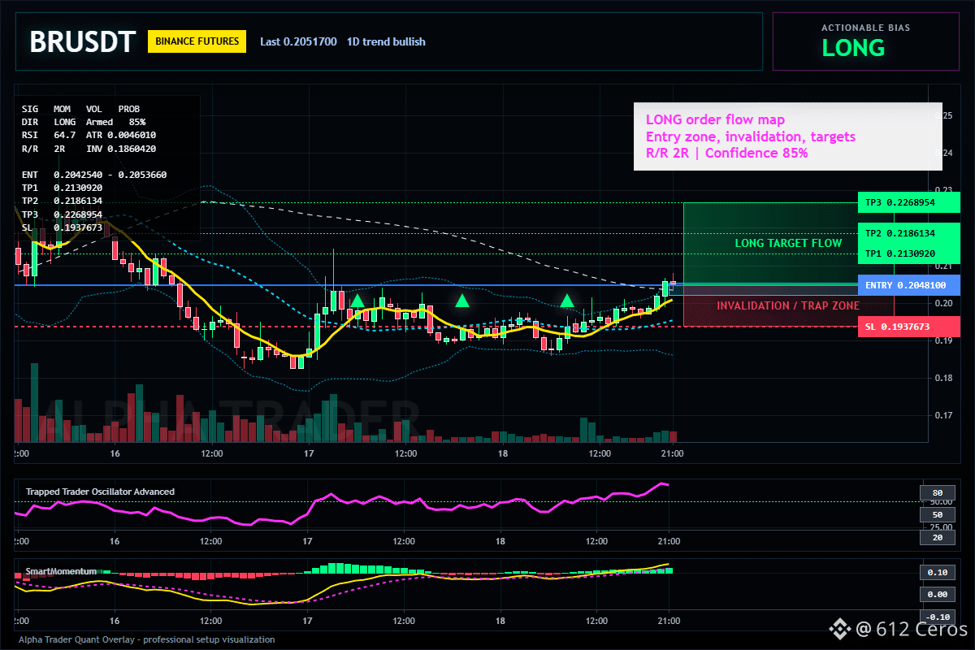Viewport: 975px width, 650px height.
Task: Click the BRUSDT symbol title
Action: [82, 42]
